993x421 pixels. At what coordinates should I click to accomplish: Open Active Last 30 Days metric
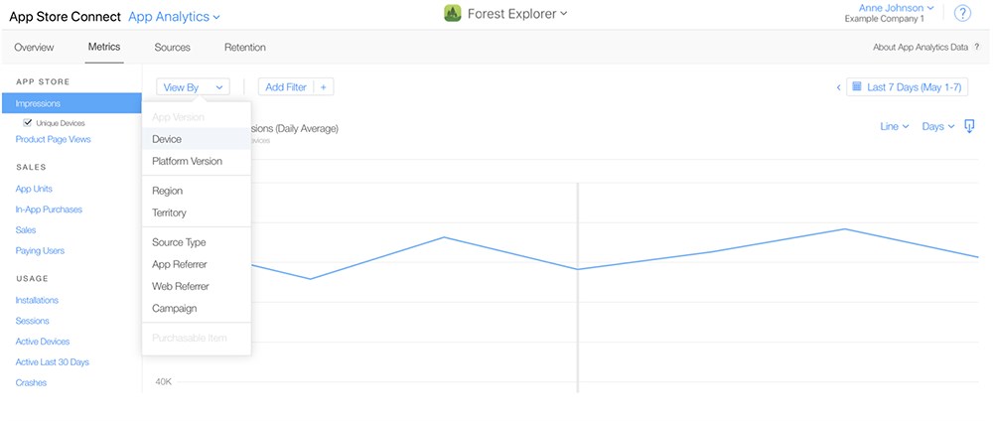pos(52,362)
